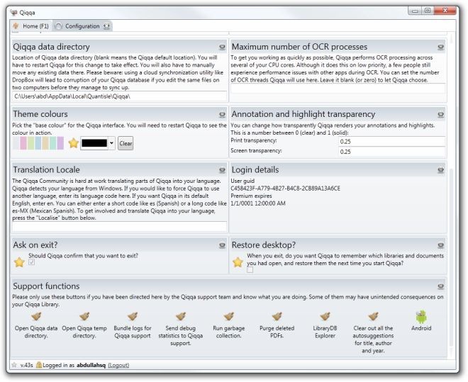Screen dimensions: 468x382
Task: Click Annotation and highlight transparency header icon
Action: pos(440,115)
